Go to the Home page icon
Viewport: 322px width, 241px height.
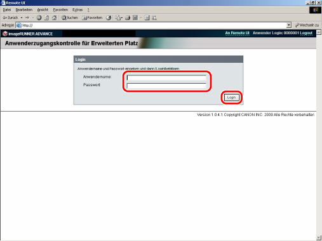54,18
